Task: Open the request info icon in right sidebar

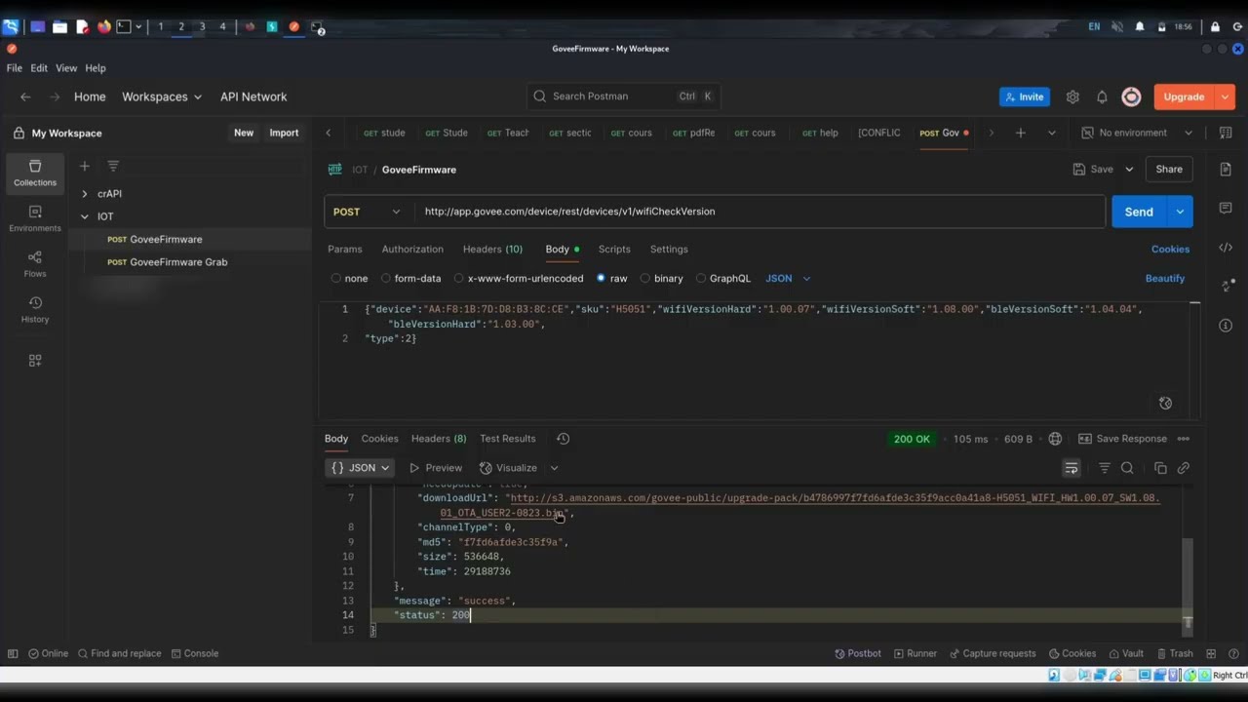Action: click(1226, 325)
